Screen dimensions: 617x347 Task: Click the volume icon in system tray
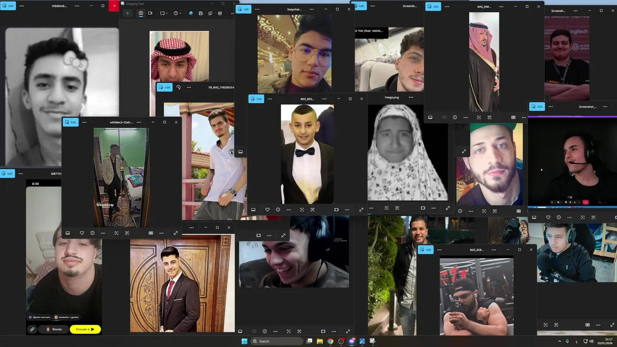click(591, 341)
